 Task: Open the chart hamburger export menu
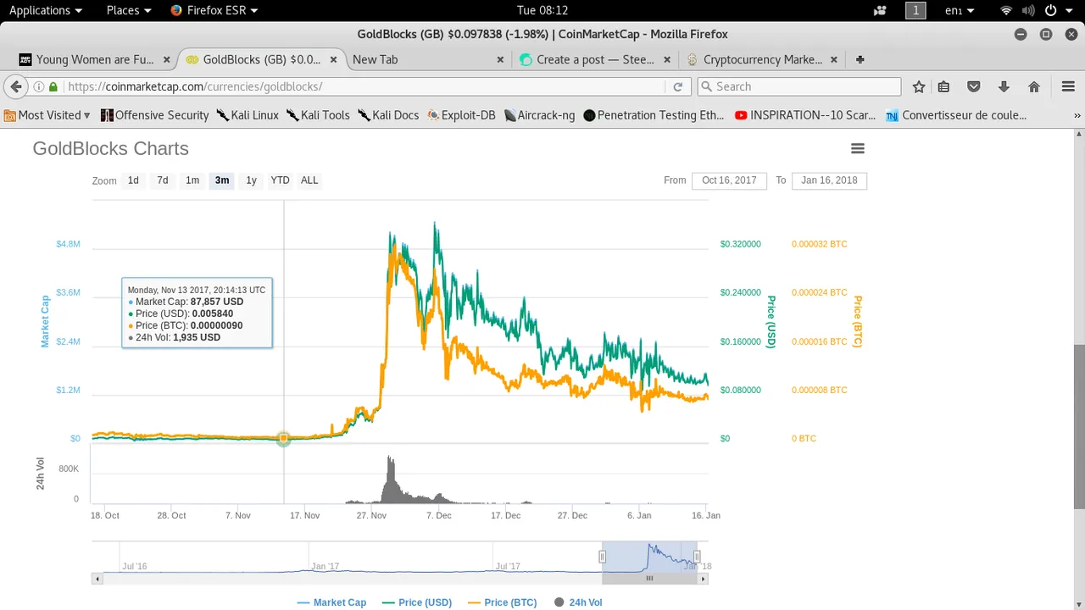coord(858,148)
